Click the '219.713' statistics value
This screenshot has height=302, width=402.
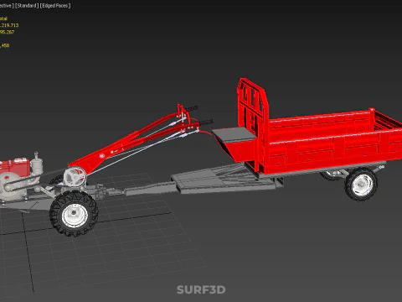9,25
